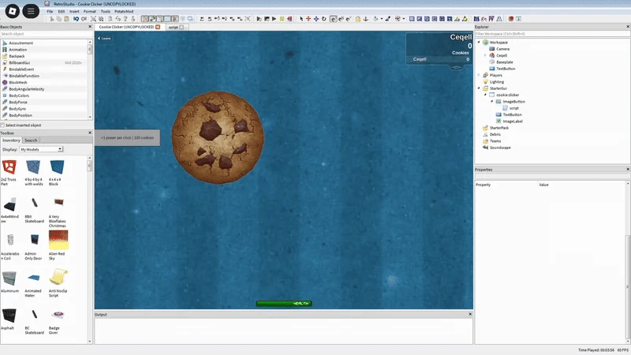Open the Format menu
This screenshot has width=631, height=355.
pos(90,11)
